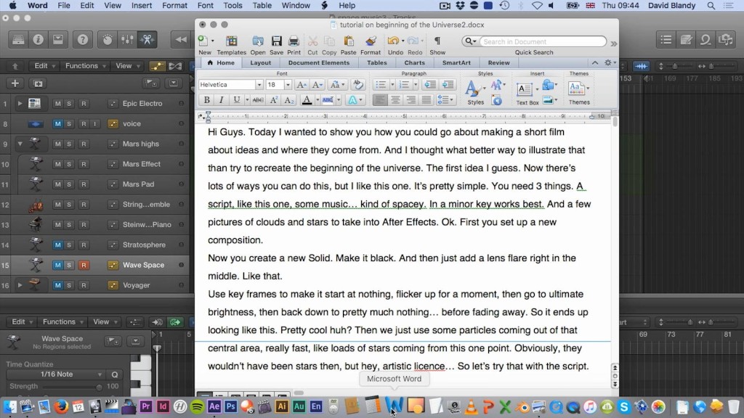Open the Mixer in Logic toolbar
This screenshot has height=418, width=744.
128,39
